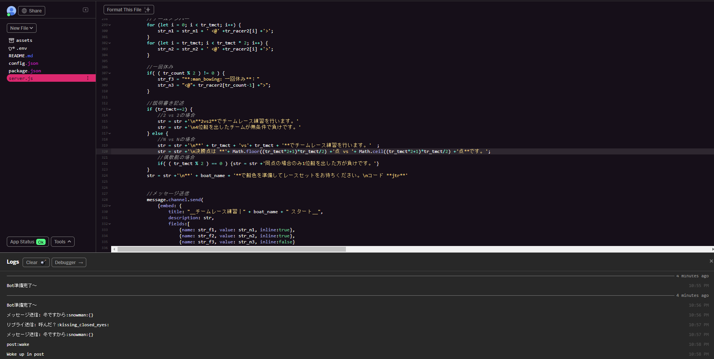The image size is (714, 359).
Task: Click the assets folder icon
Action: 11,40
